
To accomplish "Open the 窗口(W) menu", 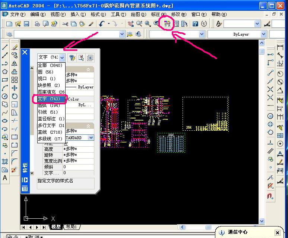I will 199,14.
